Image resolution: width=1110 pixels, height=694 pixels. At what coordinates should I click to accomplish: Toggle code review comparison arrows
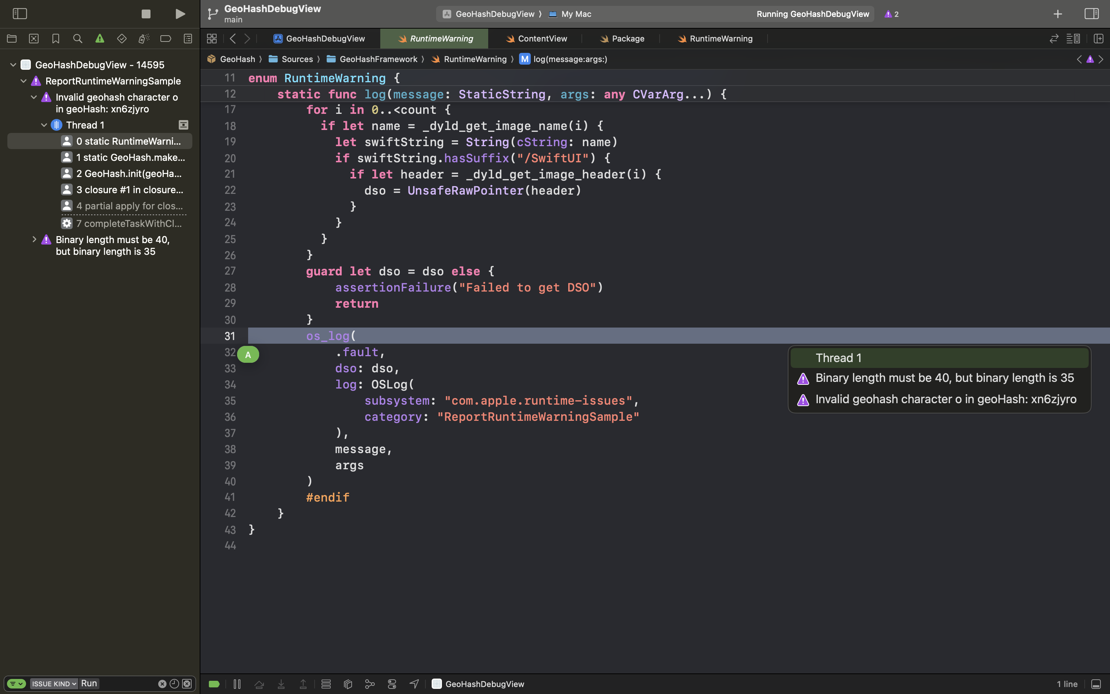[1054, 39]
